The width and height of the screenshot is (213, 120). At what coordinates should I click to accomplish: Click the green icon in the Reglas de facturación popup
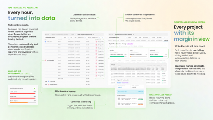143,80
